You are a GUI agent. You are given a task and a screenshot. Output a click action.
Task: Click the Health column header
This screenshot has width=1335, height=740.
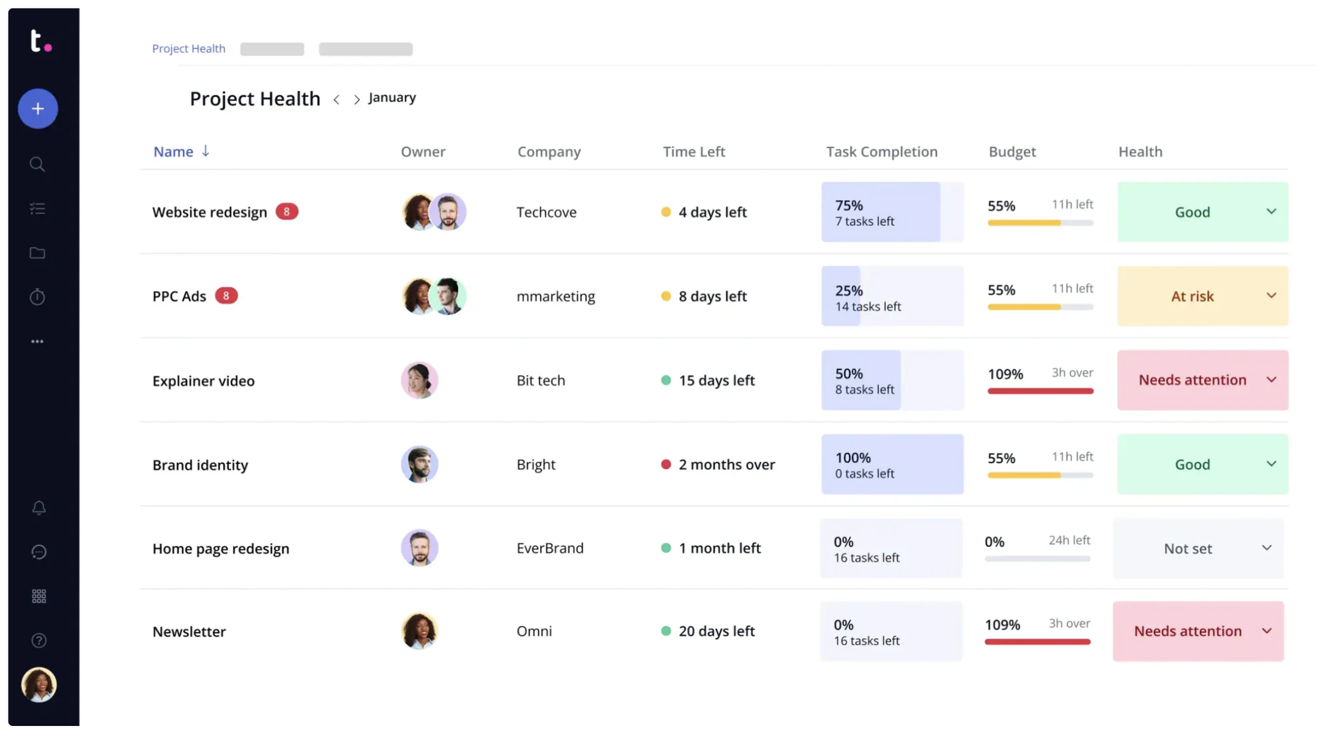(x=1140, y=151)
